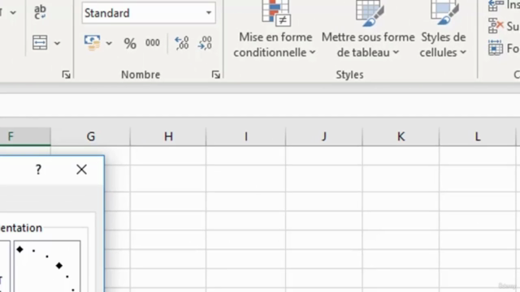Click the insert cells icon
Viewport: 520px width, 292px height.
point(496,6)
